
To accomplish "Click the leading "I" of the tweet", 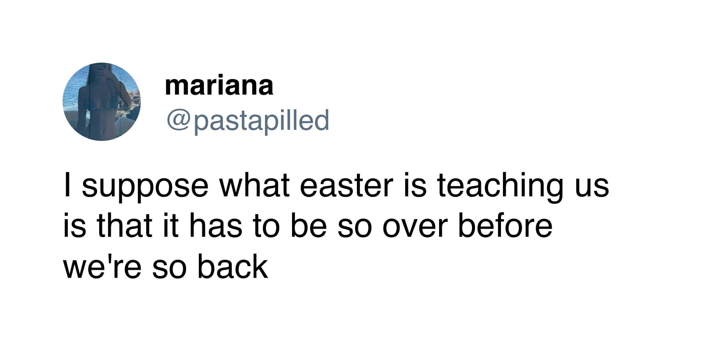I will click(67, 185).
